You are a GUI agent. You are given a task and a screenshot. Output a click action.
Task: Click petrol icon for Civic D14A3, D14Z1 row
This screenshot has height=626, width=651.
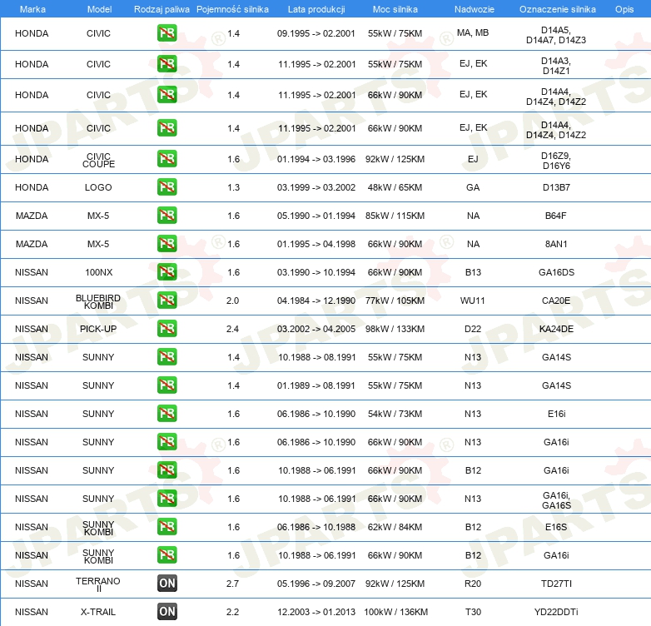tap(166, 64)
